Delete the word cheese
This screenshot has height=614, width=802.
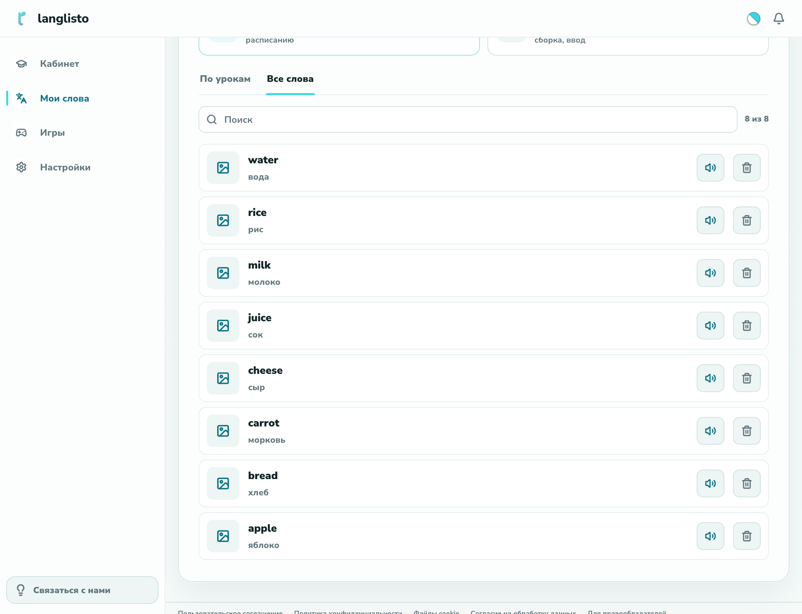(746, 378)
